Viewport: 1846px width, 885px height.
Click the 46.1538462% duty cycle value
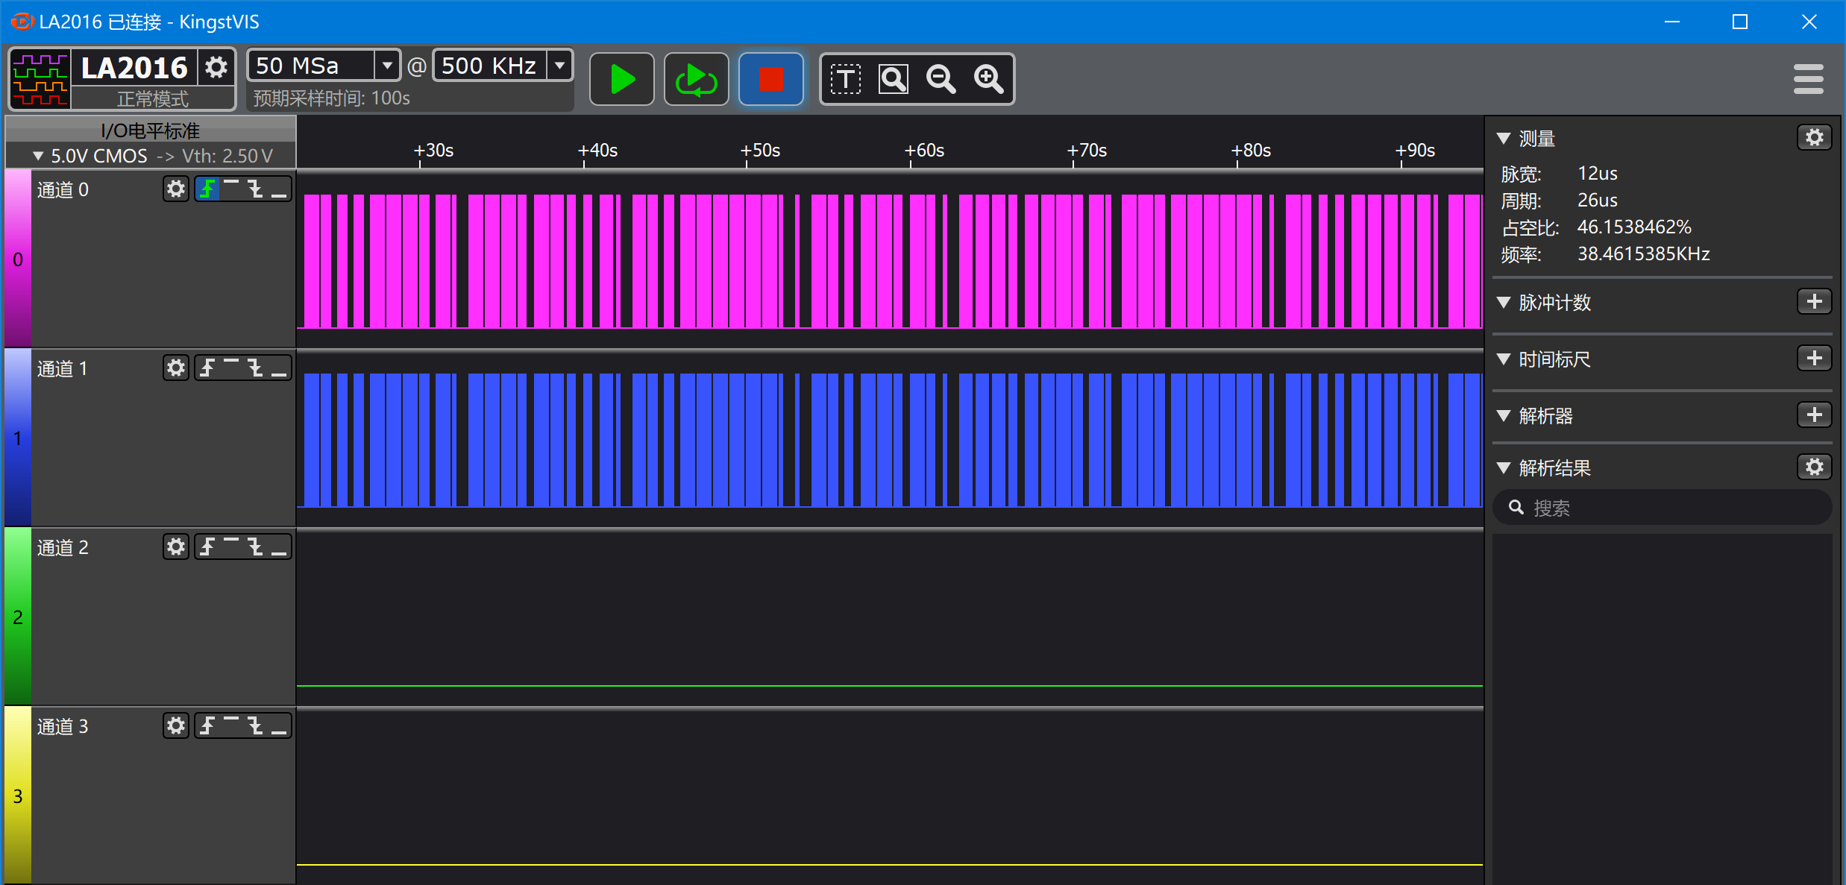[1634, 227]
